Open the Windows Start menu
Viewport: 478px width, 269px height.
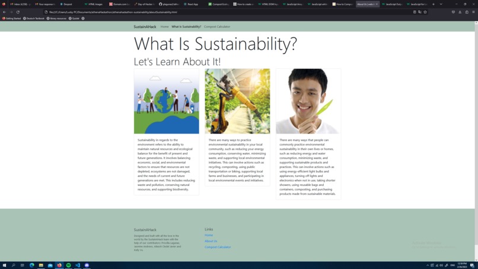click(4, 265)
